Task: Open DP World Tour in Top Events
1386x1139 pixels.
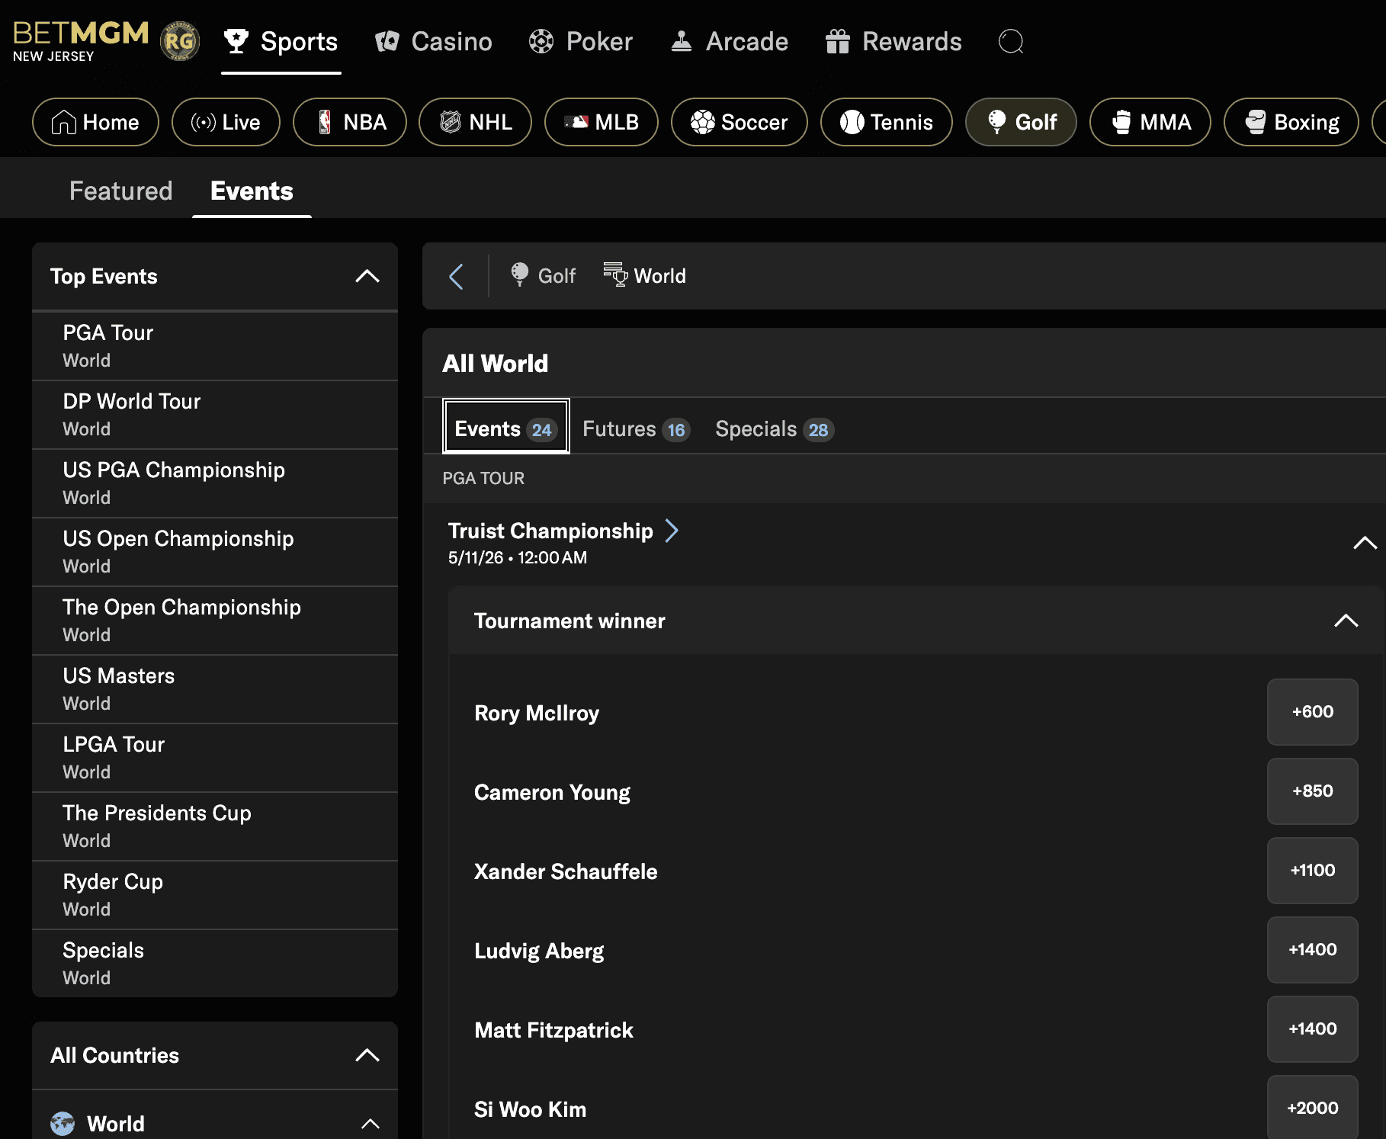Action: (x=215, y=415)
